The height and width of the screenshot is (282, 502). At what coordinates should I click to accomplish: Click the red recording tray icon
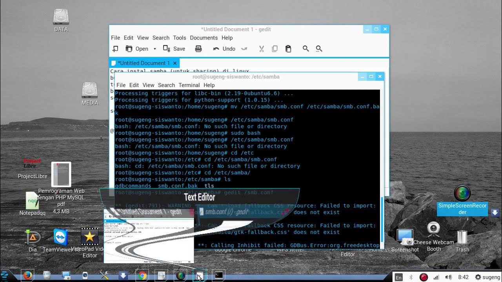(x=424, y=277)
